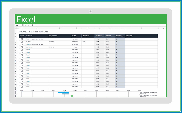Click the cancel X icon in formula bar
The height and width of the screenshot is (113, 182).
point(26,25)
